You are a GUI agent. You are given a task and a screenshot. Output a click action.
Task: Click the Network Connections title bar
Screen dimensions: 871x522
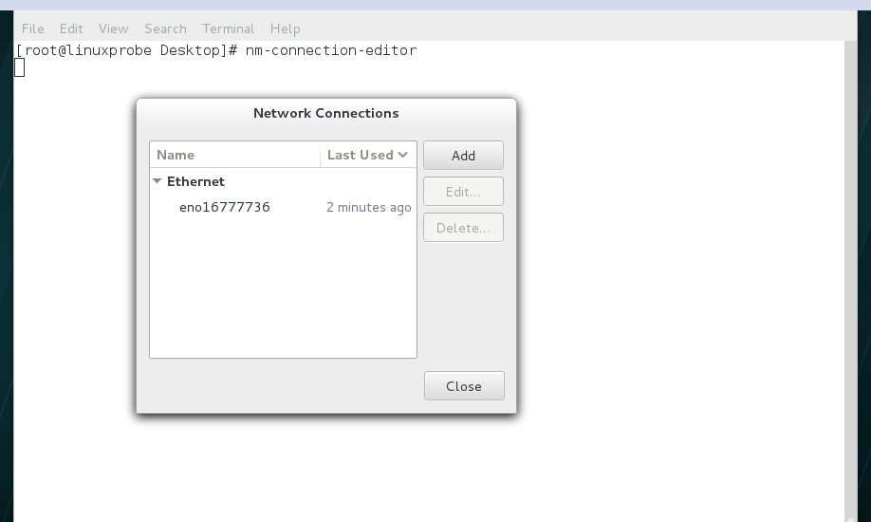326,113
